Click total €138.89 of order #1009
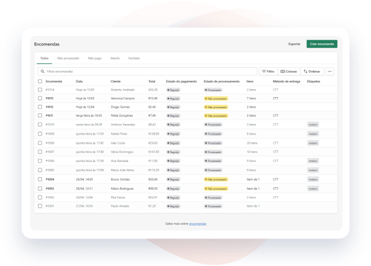The width and height of the screenshot is (371, 266). tap(153, 134)
